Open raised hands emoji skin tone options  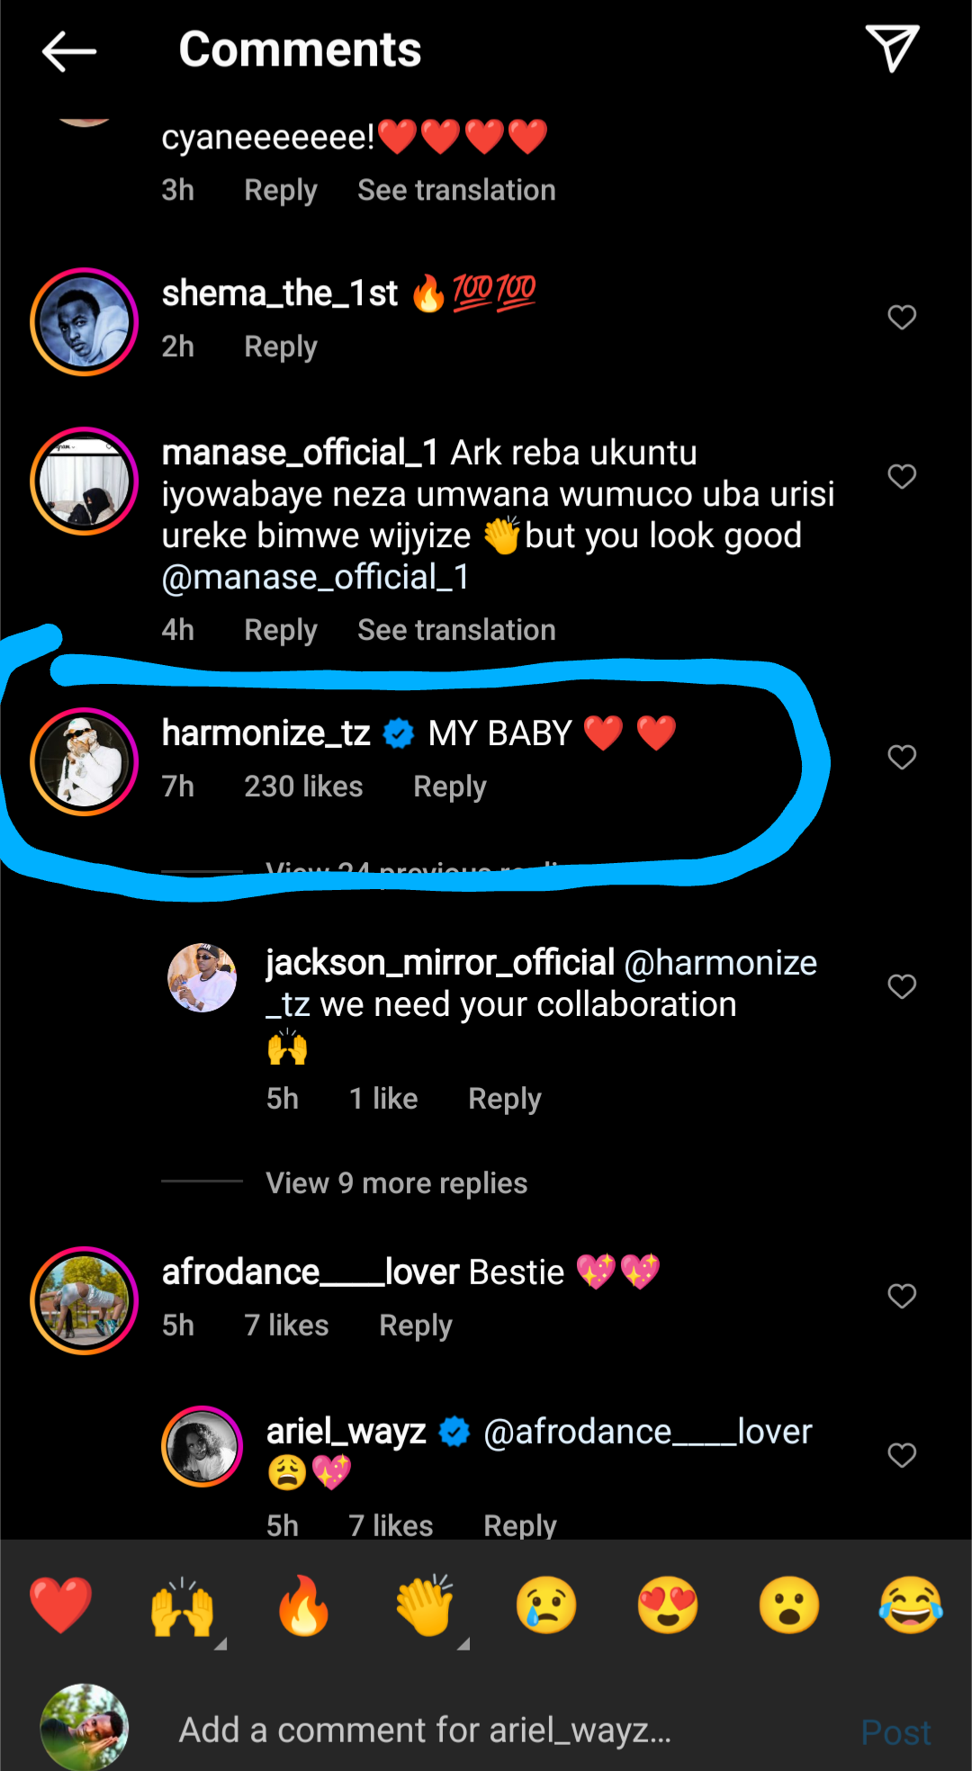[220, 1644]
